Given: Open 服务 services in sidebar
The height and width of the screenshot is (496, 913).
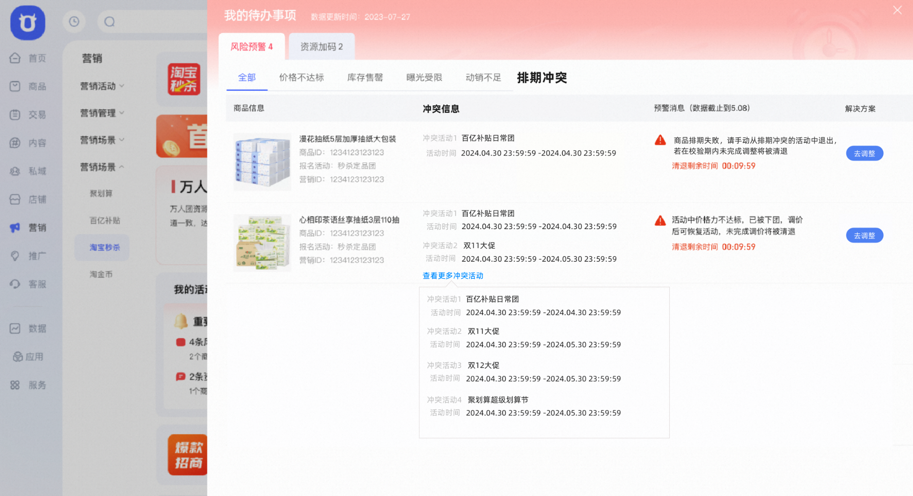Looking at the screenshot, I should coord(28,385).
